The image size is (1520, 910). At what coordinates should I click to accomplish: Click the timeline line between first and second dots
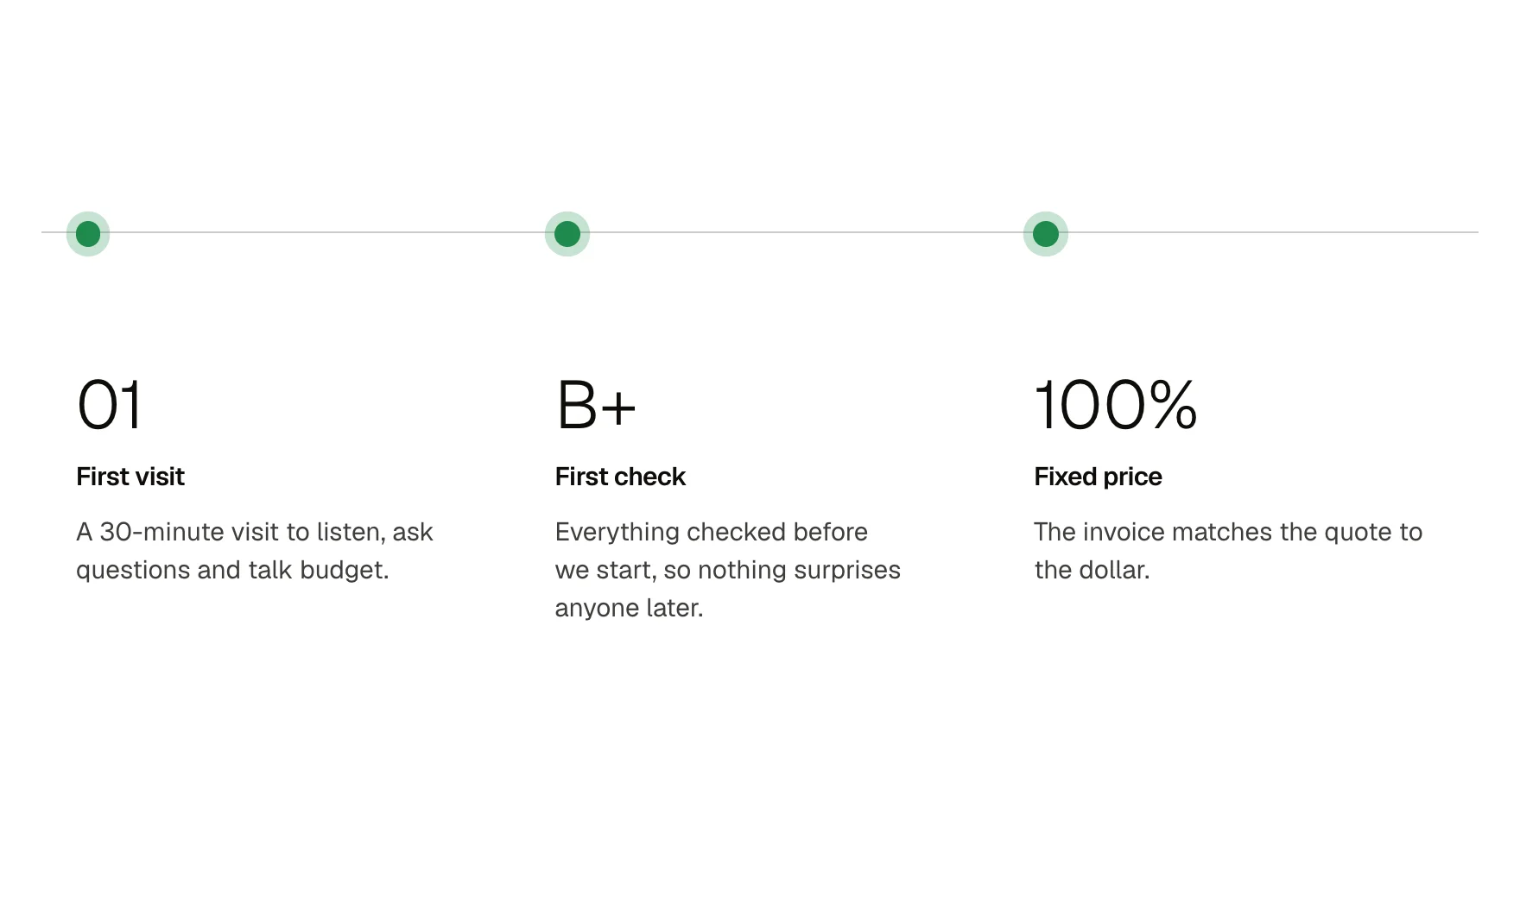click(x=327, y=232)
